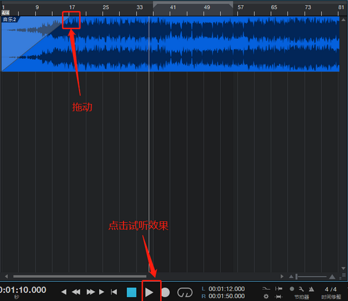The image size is (348, 301).
Task: Toggle the precount dot icon
Action: click(292, 289)
